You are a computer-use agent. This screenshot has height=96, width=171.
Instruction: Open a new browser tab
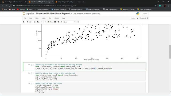(x=83, y=2)
